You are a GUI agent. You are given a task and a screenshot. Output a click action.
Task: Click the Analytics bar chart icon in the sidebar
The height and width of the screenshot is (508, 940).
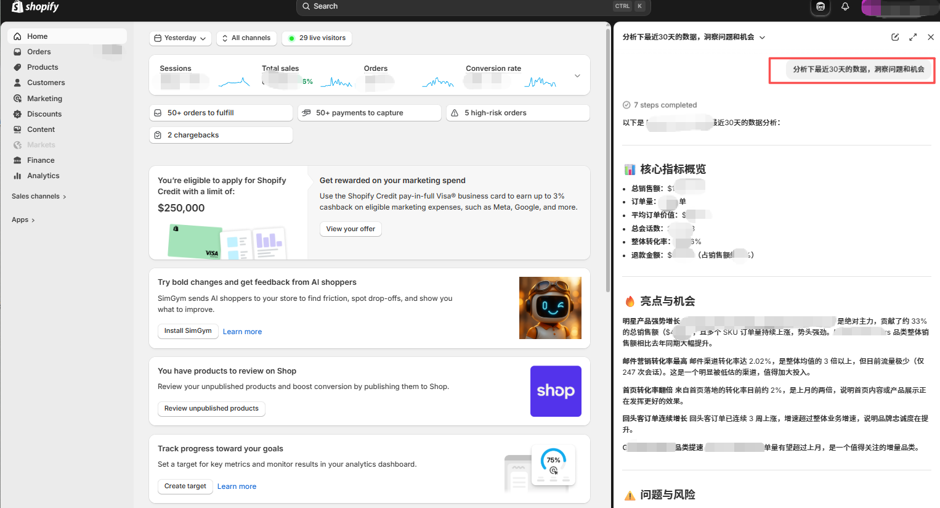point(17,176)
